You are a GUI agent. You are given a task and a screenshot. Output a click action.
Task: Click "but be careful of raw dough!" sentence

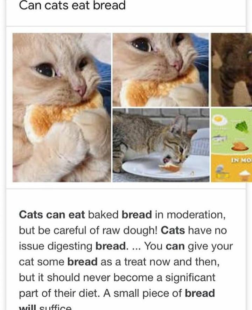point(88,230)
